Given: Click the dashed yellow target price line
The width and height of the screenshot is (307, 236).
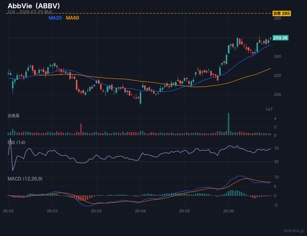Looking at the screenshot, I should 139,13.
